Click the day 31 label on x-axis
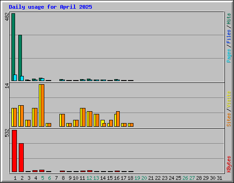 [219, 178]
